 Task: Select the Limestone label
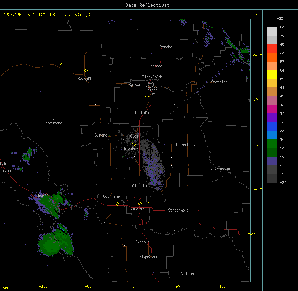click(x=53, y=123)
